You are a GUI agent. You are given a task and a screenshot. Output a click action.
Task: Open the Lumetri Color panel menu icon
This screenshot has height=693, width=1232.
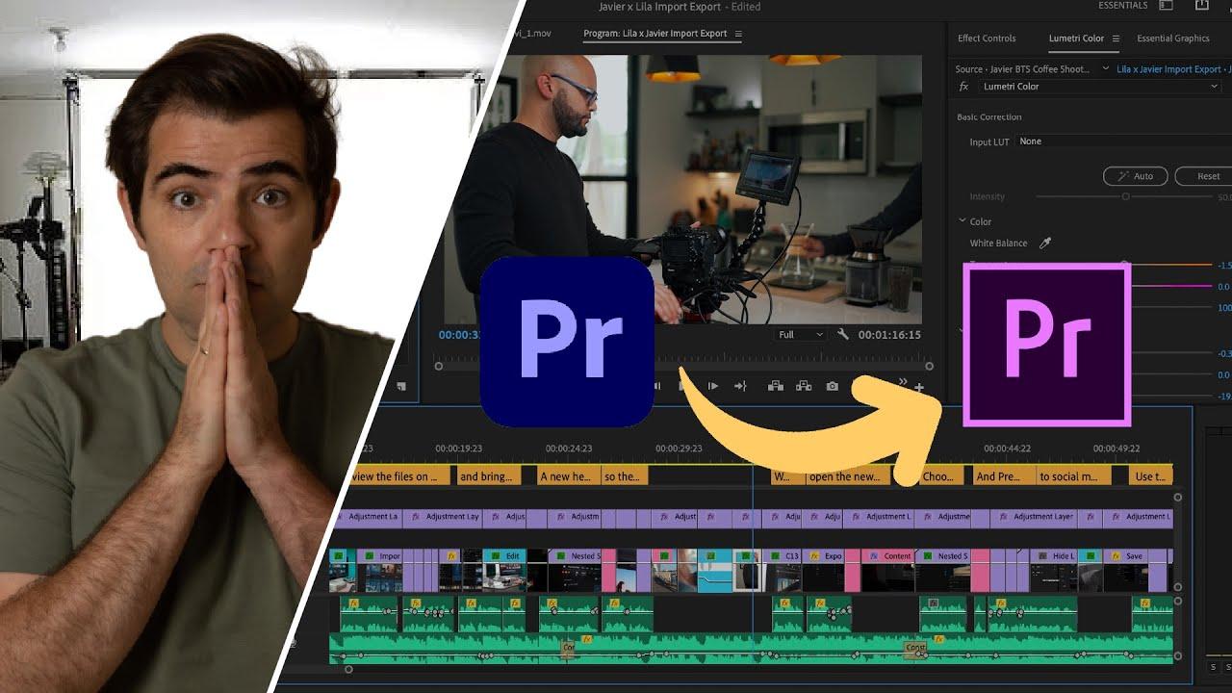1116,38
